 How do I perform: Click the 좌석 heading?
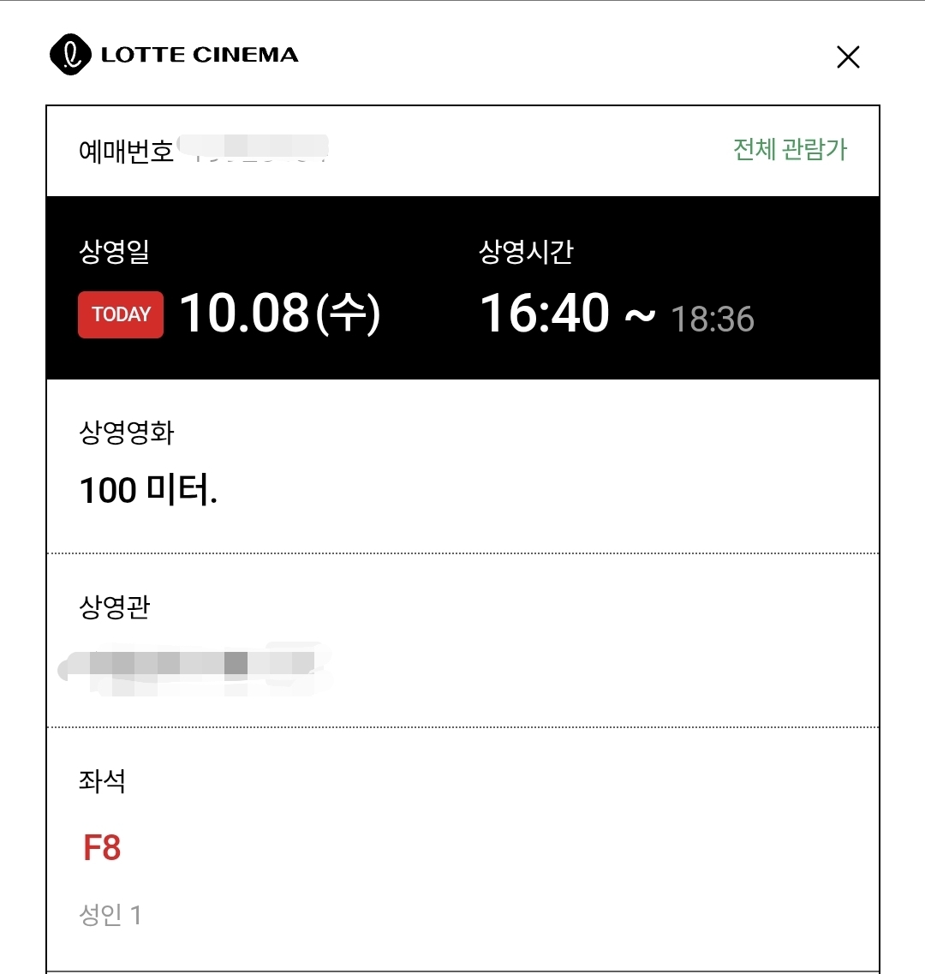102,780
